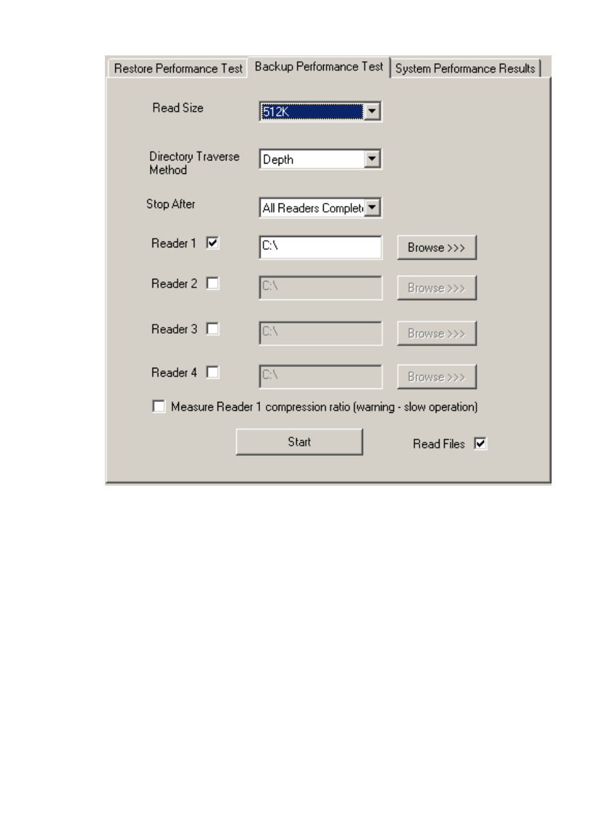This screenshot has height=818, width=614.
Task: Click the All Readers Complete value
Action: (312, 207)
